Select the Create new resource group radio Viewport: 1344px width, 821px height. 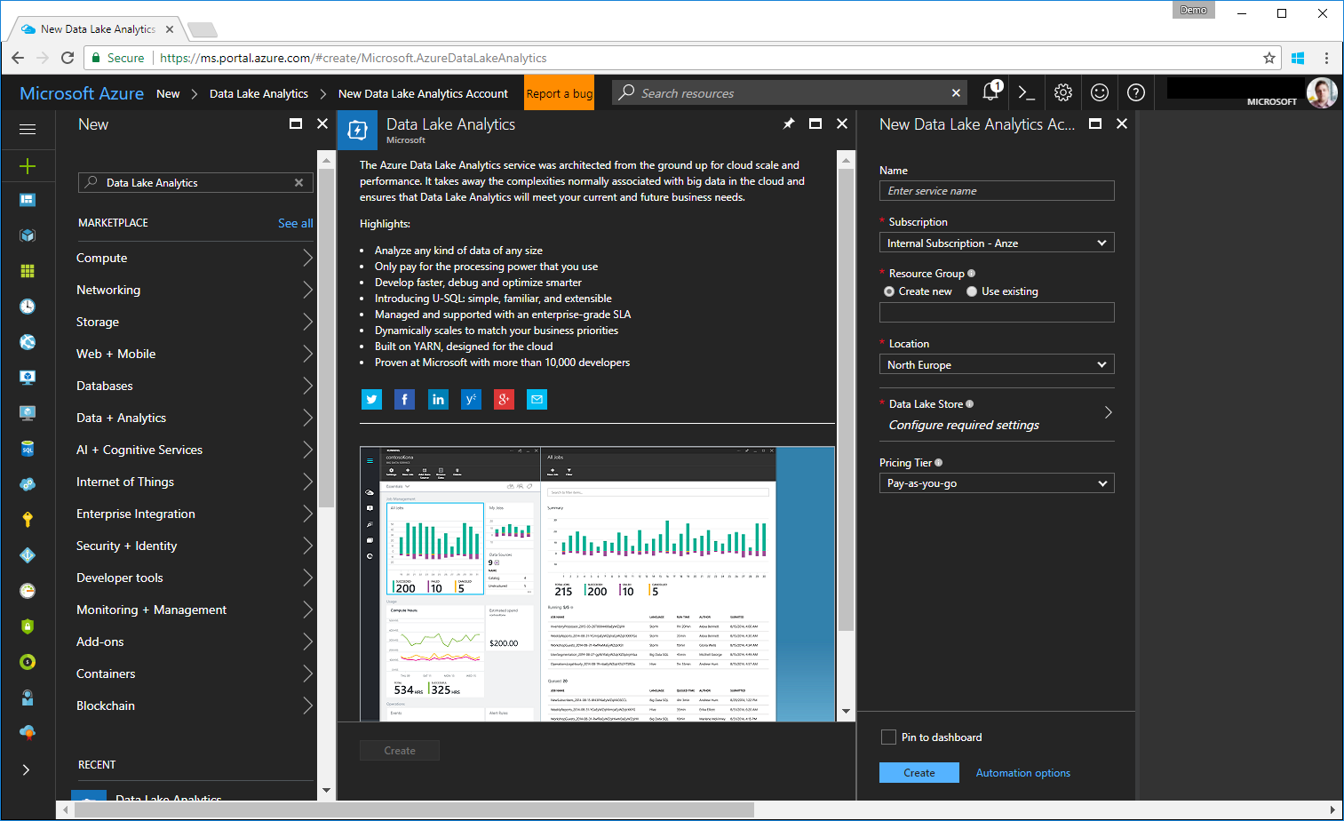[889, 291]
